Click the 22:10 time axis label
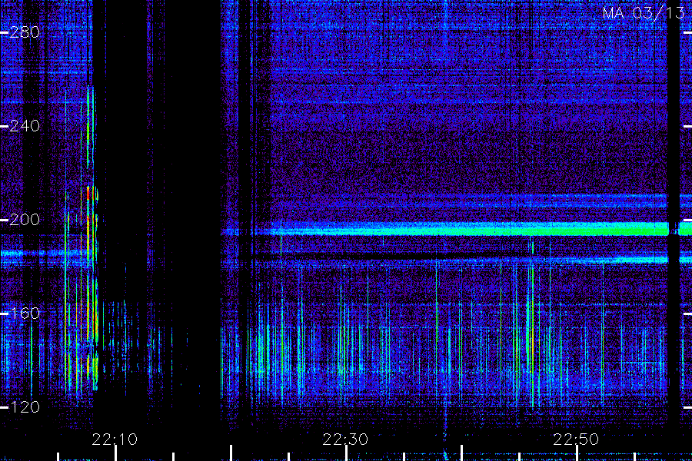The image size is (692, 461). (x=115, y=439)
